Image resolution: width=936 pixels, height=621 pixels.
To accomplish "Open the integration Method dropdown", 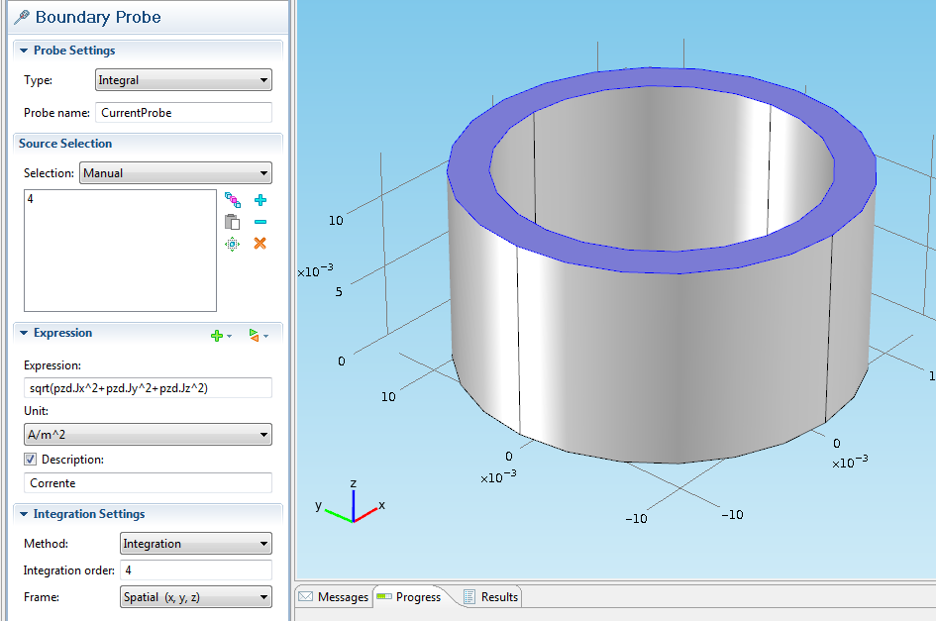I will point(195,544).
